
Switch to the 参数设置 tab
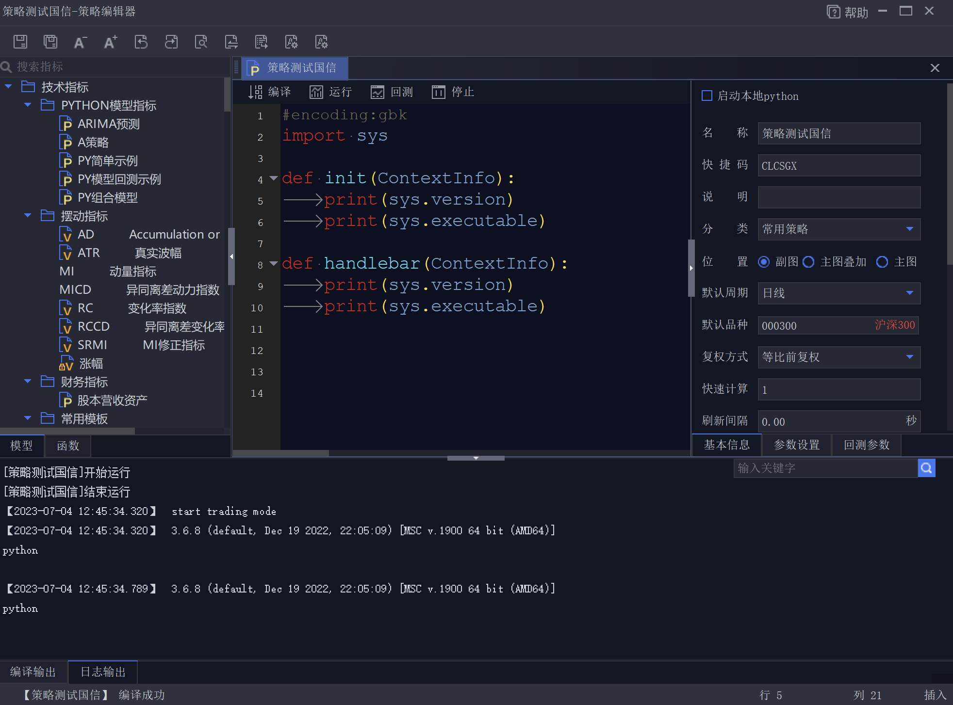796,445
